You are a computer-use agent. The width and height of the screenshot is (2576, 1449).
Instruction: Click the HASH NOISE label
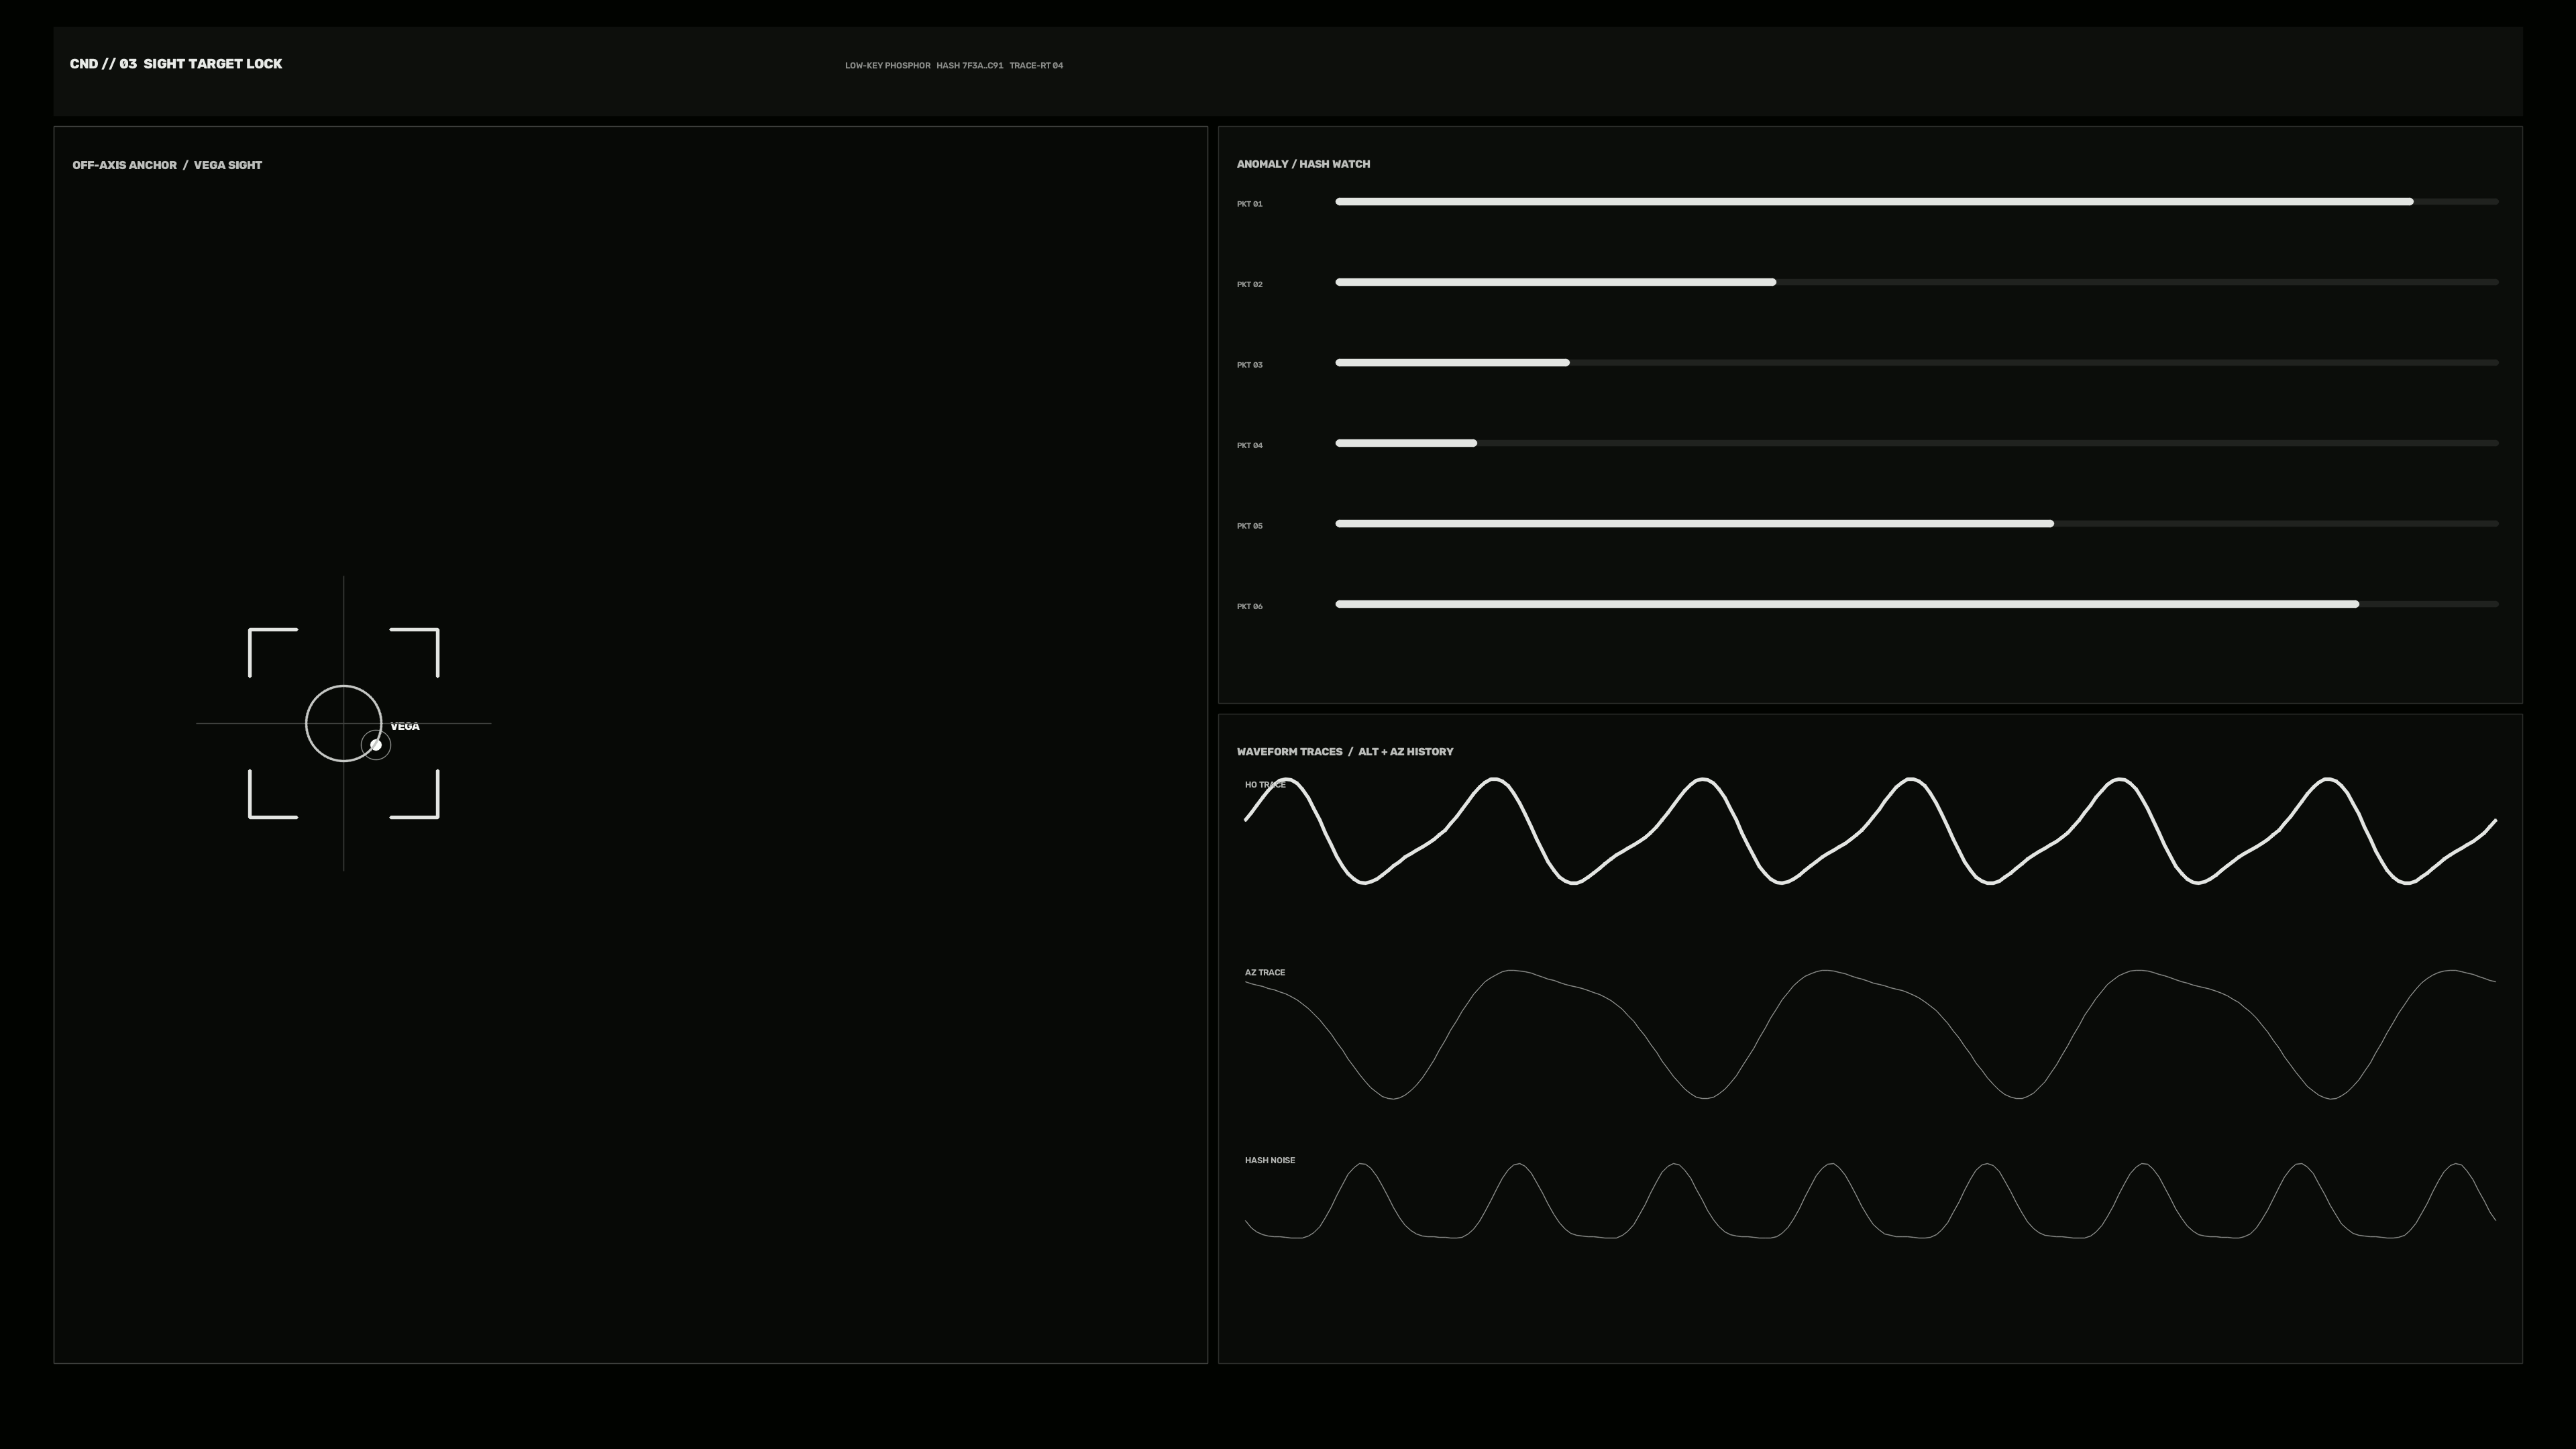click(1270, 1161)
